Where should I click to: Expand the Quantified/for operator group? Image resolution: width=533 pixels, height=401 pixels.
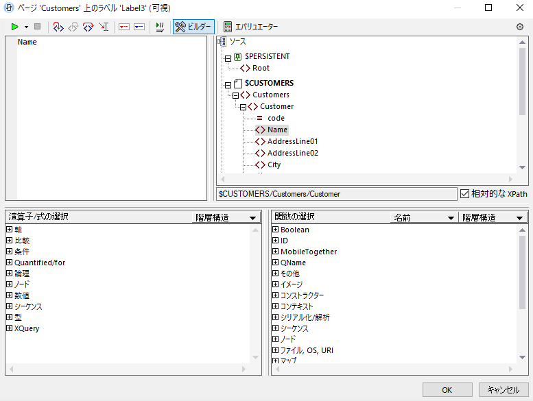click(9, 263)
